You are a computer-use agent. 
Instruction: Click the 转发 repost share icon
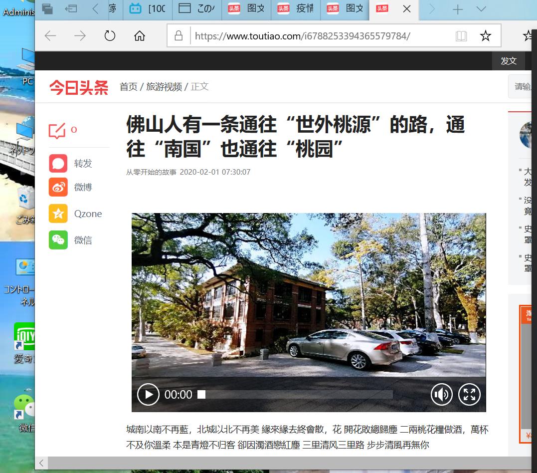58,163
